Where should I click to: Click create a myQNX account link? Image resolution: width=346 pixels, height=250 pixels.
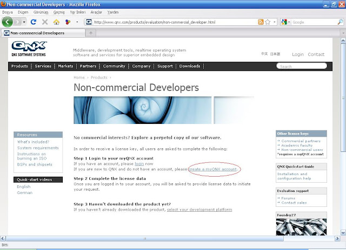click(212, 169)
